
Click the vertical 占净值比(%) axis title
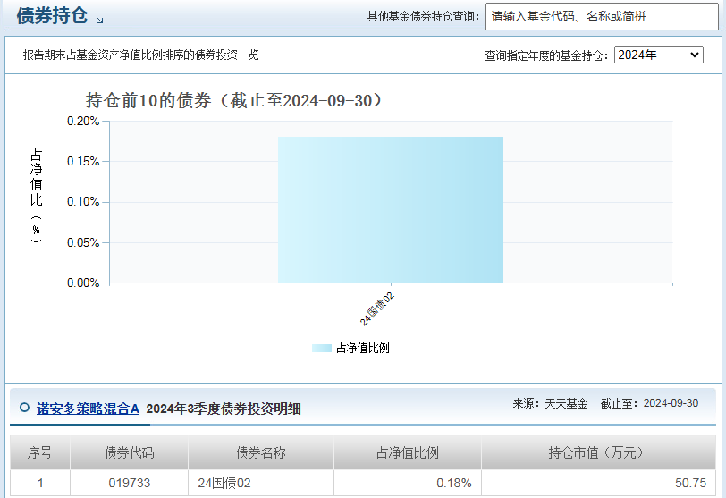[36, 195]
